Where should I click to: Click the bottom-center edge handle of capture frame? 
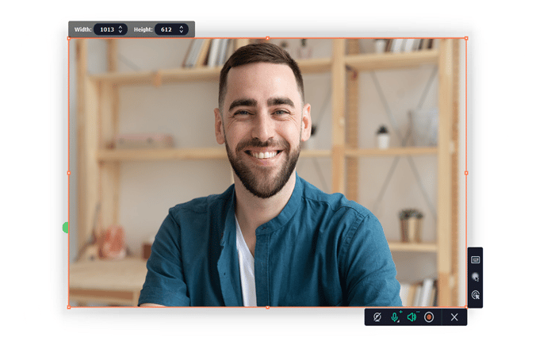coord(268,307)
